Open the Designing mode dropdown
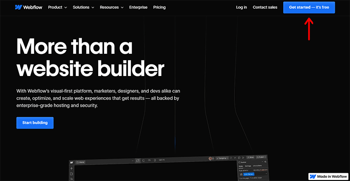This screenshot has height=181, width=350. click(222, 158)
